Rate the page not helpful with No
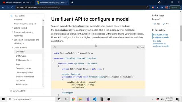182x102 pixels. pos(166,24)
